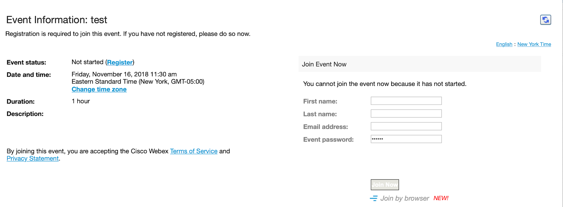
Task: Open the New York Time link
Action: click(x=534, y=44)
